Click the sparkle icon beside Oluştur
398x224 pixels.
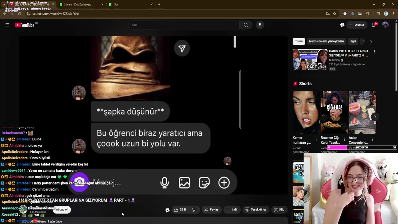coord(342,25)
